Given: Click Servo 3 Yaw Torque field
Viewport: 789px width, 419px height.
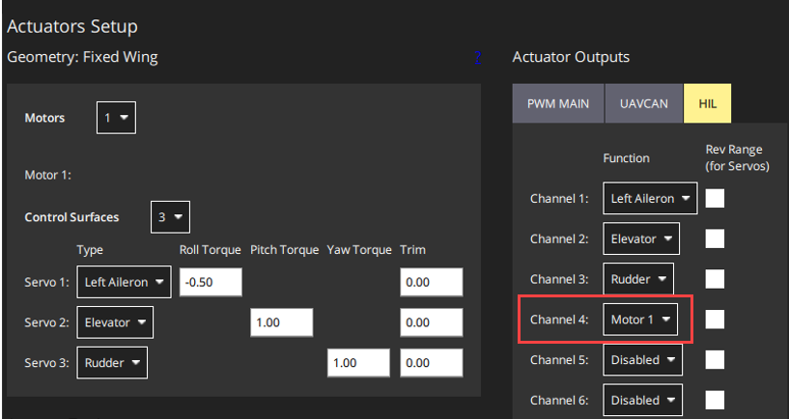Looking at the screenshot, I should (358, 362).
